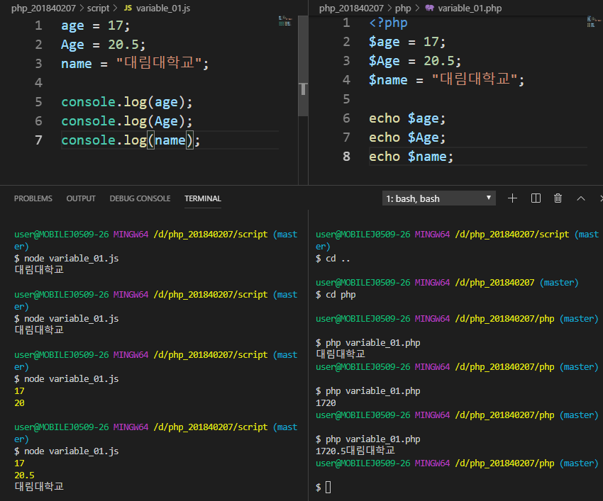The width and height of the screenshot is (603, 501).
Task: Click the '$name = "대림대학교";' PHP line
Action: pyautogui.click(x=446, y=79)
